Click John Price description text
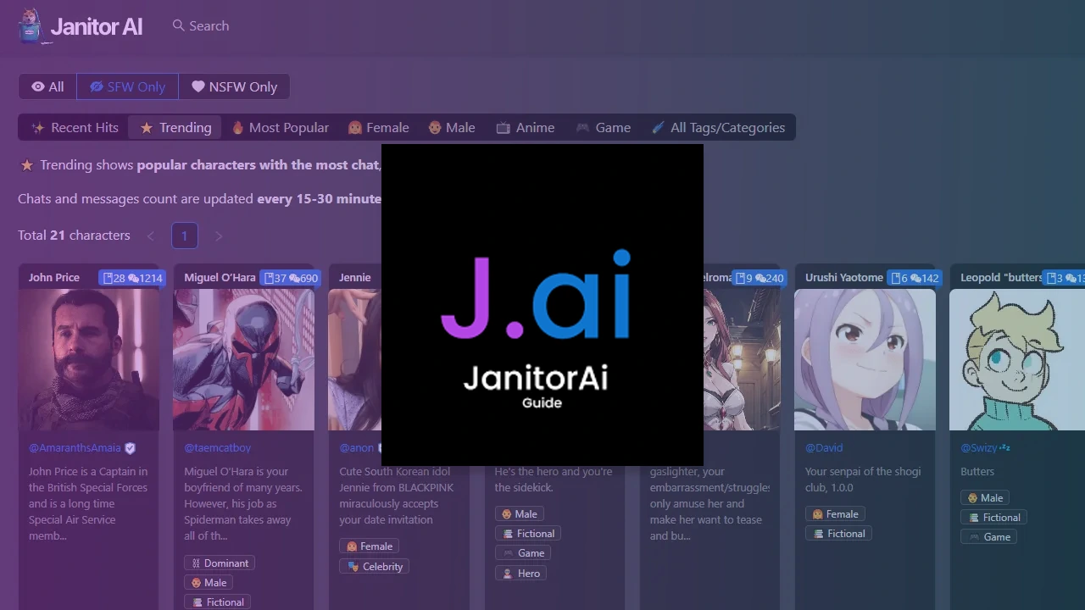 [x=88, y=503]
